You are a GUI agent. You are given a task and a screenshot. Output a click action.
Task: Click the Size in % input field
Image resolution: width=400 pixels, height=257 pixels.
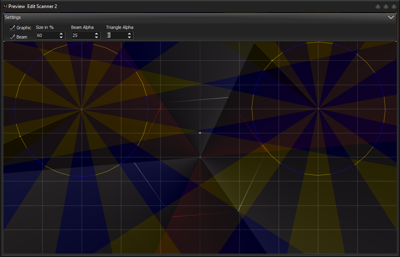coord(47,36)
